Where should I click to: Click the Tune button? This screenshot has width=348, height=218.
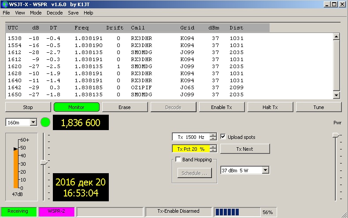tap(318, 107)
